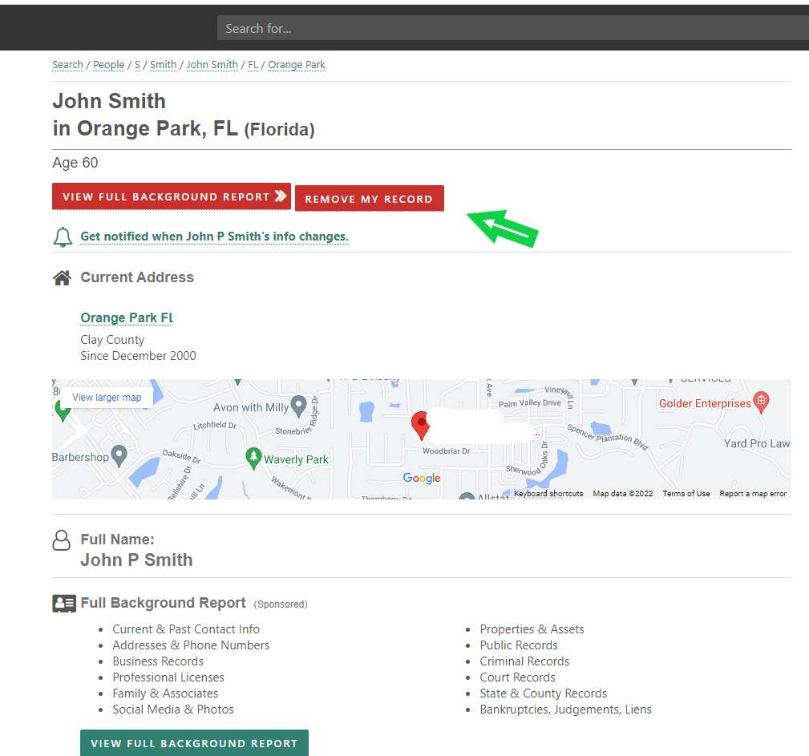Open the People breadcrumb link
Viewport: 809px width, 756px height.
click(109, 65)
